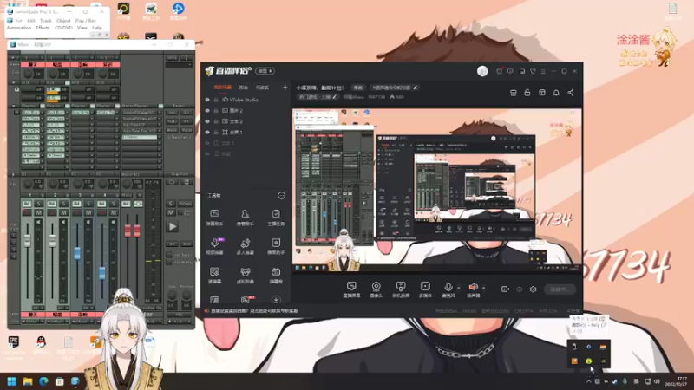Add a new scene with the plus icon
This screenshot has height=390, width=694.
285,88
